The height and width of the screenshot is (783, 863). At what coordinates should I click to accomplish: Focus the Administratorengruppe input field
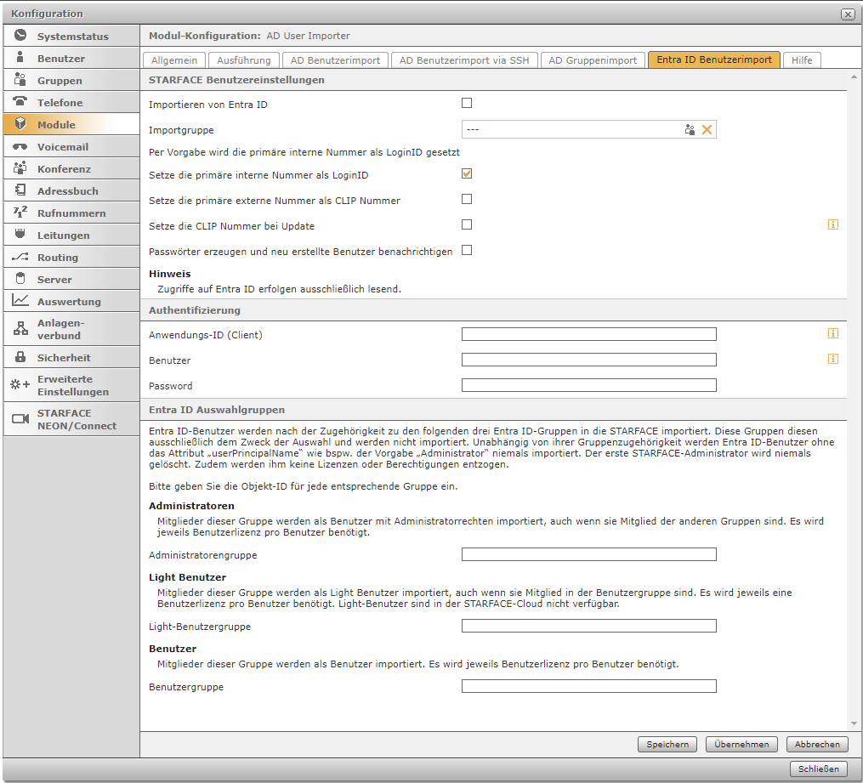coord(589,554)
